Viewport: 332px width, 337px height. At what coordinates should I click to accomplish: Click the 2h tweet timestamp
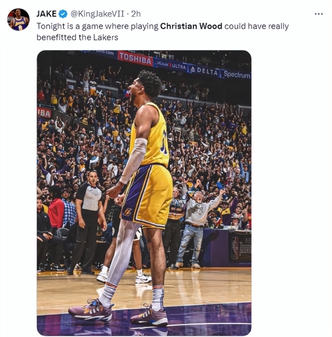pos(136,14)
